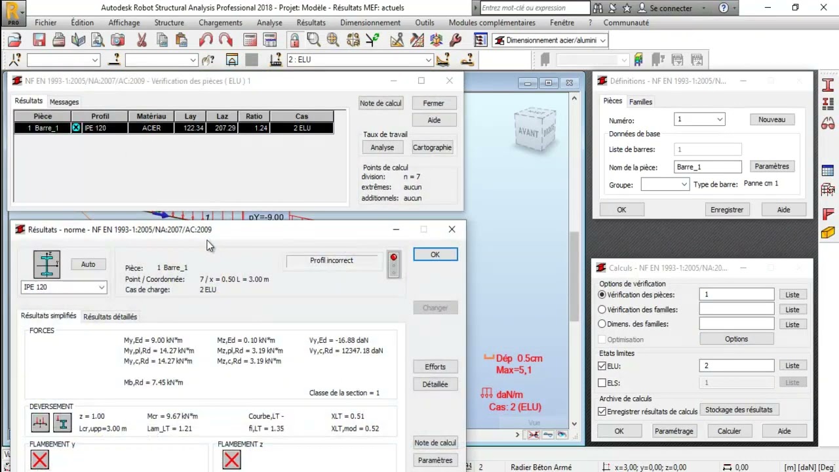Click the Nom de la pièce field
Screen dimensions: 839x472
click(708, 167)
